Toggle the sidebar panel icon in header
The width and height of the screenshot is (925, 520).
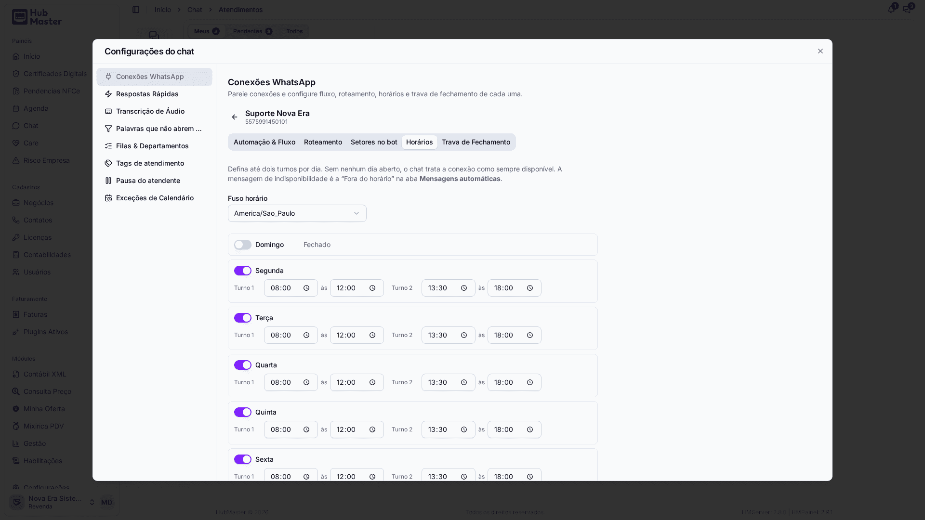point(136,10)
